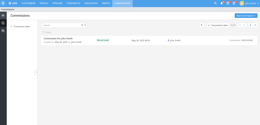Click the May 28, 2025 08:31 transaction date

(x=141, y=40)
